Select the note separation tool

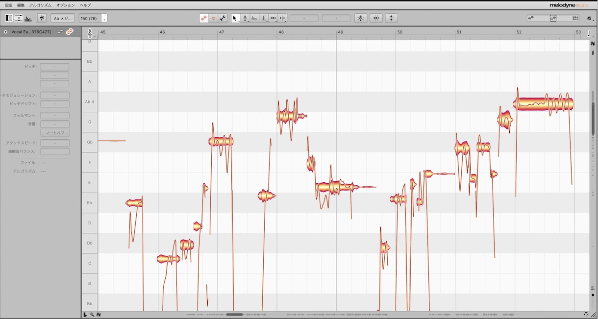coord(282,18)
